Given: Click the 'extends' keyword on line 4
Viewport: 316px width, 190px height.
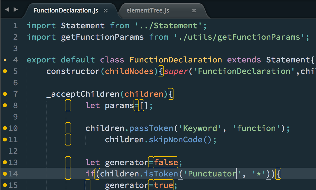Looking at the screenshot, I should (244, 60).
